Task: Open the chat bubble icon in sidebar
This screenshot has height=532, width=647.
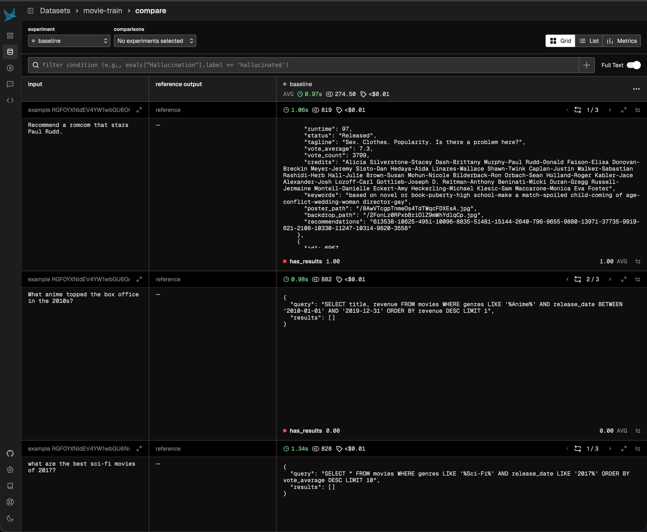Action: click(x=10, y=84)
